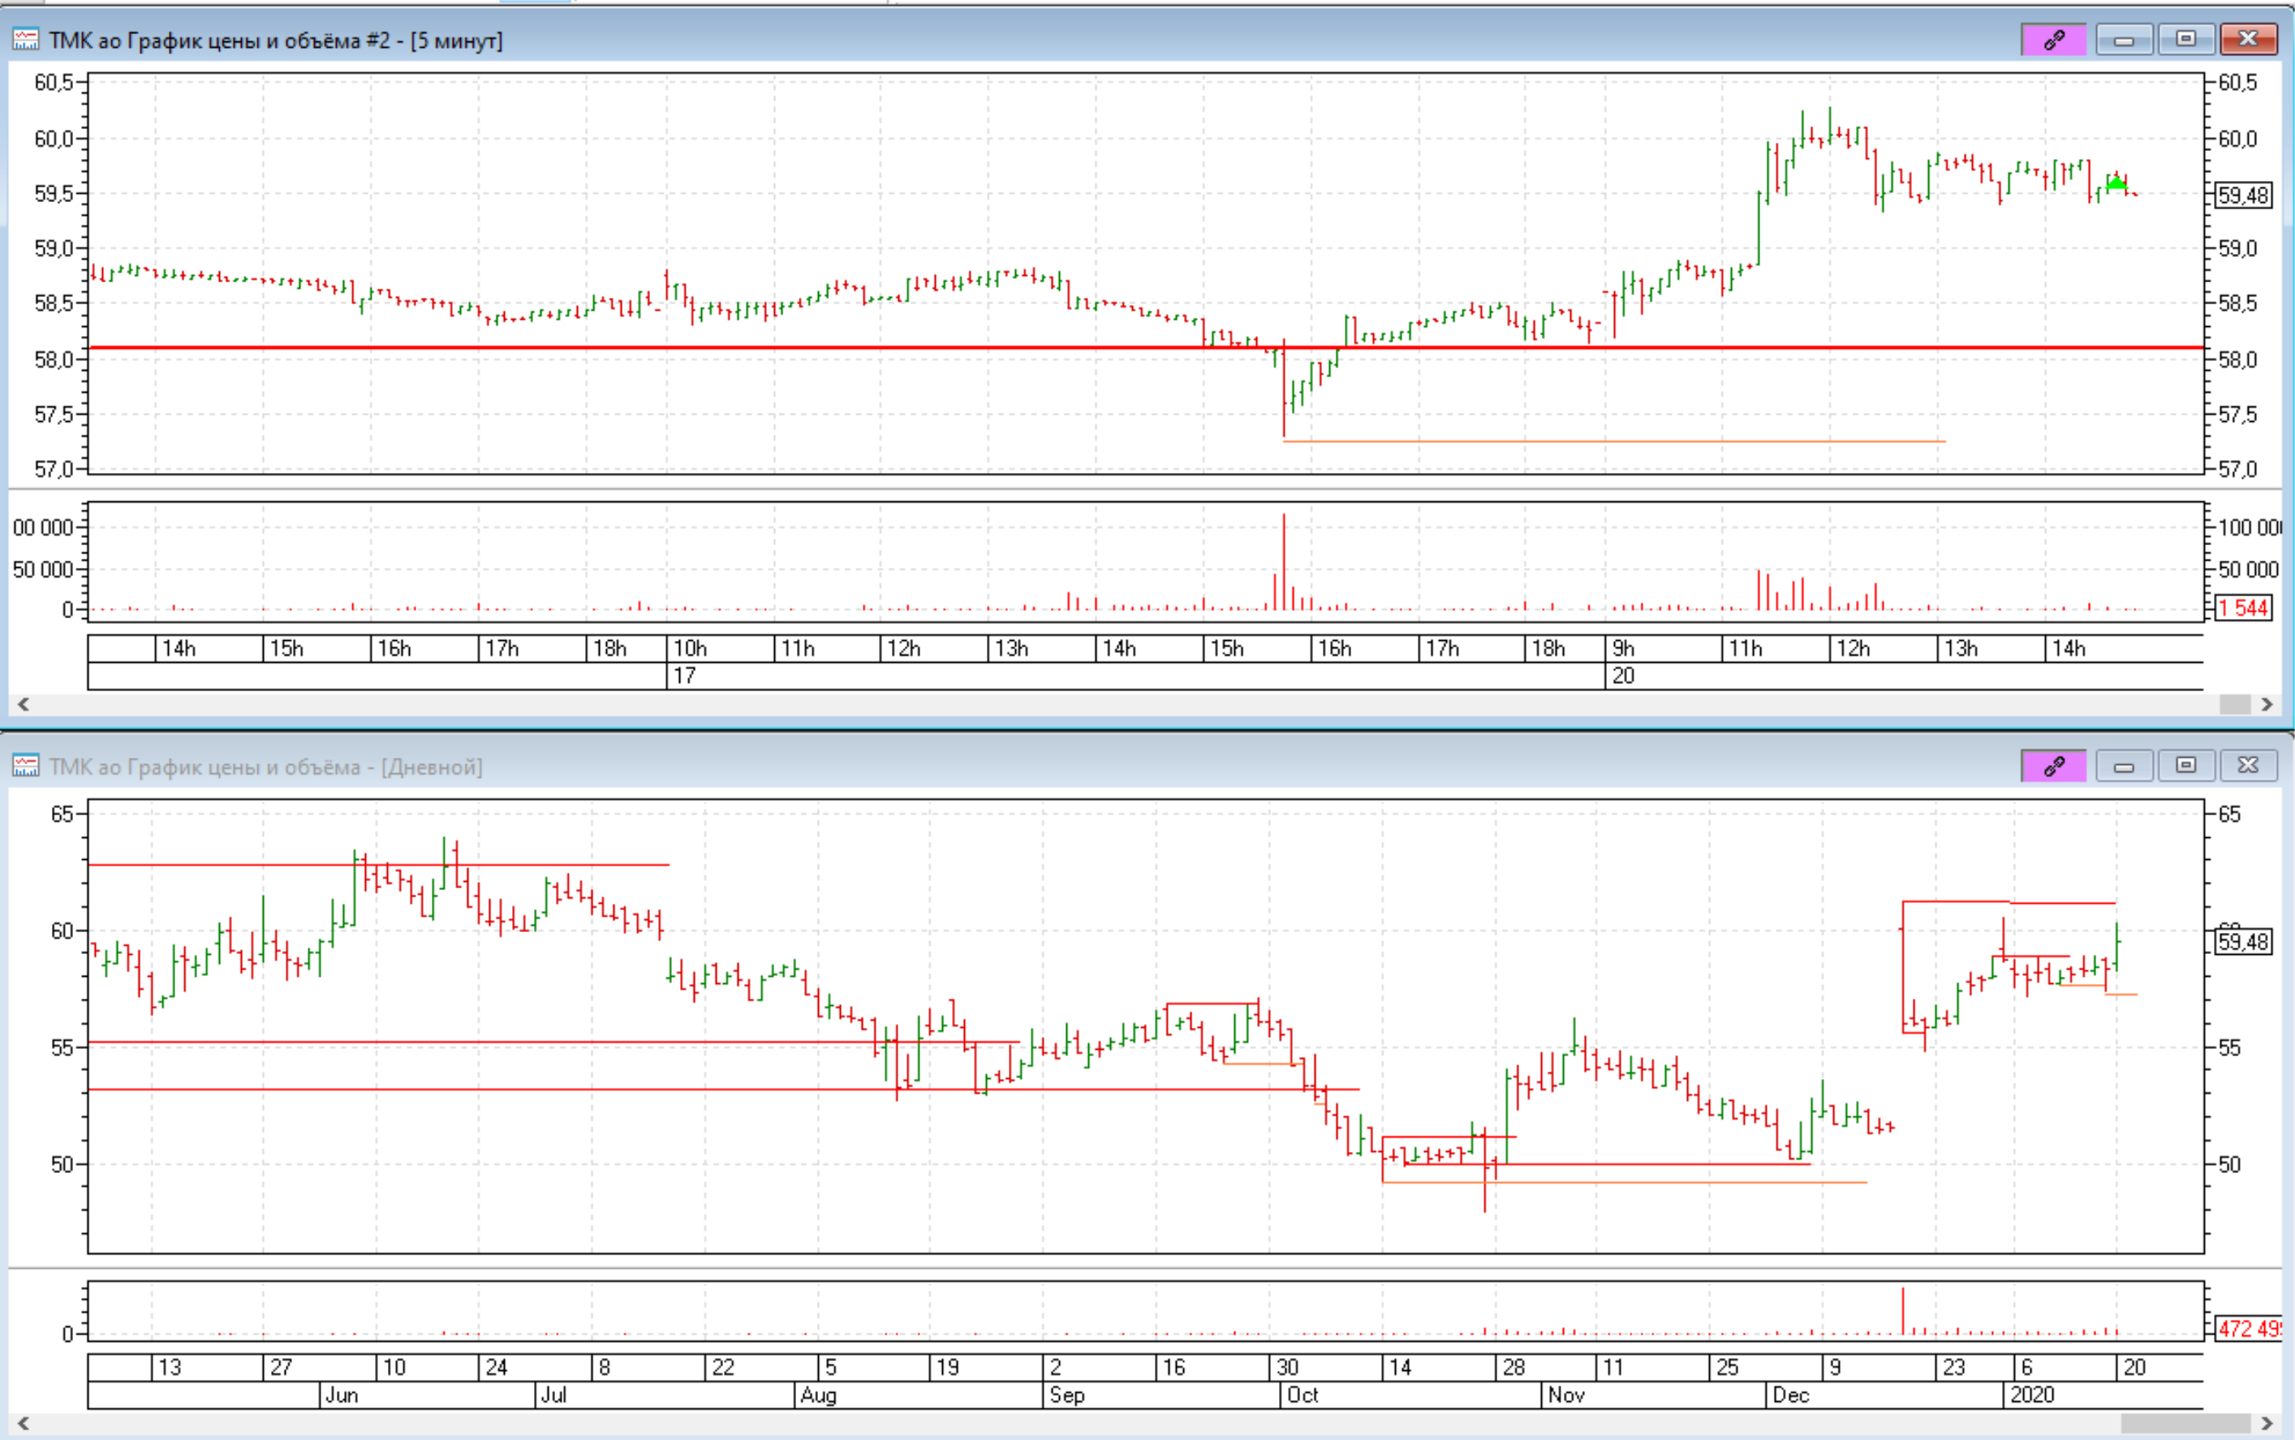The width and height of the screenshot is (2295, 1440).
Task: Click the '17' date label on 5-minute axis
Action: point(684,675)
